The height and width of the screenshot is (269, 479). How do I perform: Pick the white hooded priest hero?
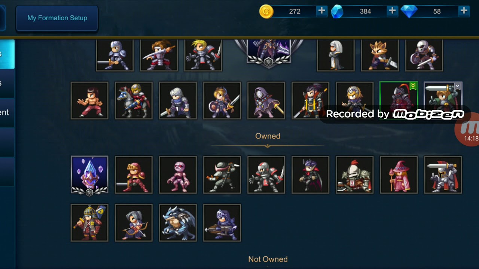click(x=336, y=55)
